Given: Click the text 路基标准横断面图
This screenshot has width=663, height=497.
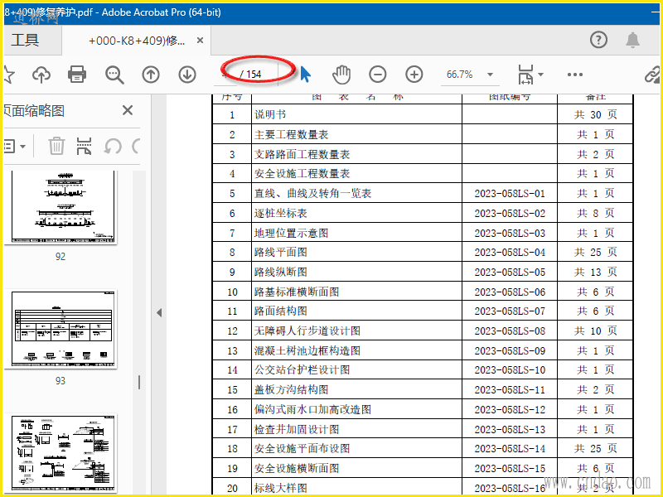Looking at the screenshot, I should coord(297,292).
